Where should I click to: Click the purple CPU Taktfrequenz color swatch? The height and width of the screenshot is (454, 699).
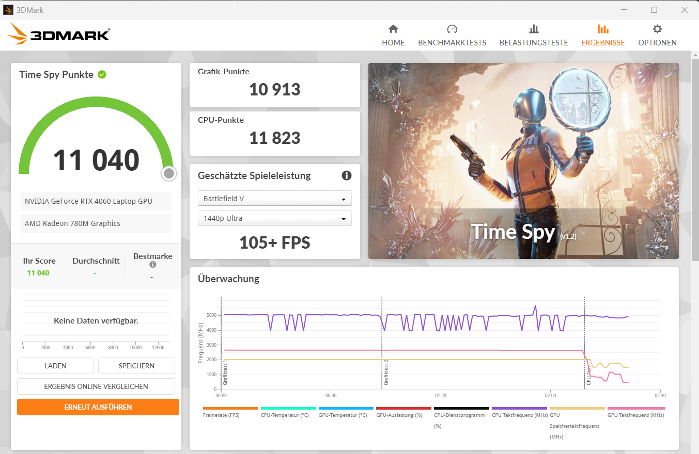tap(519, 408)
